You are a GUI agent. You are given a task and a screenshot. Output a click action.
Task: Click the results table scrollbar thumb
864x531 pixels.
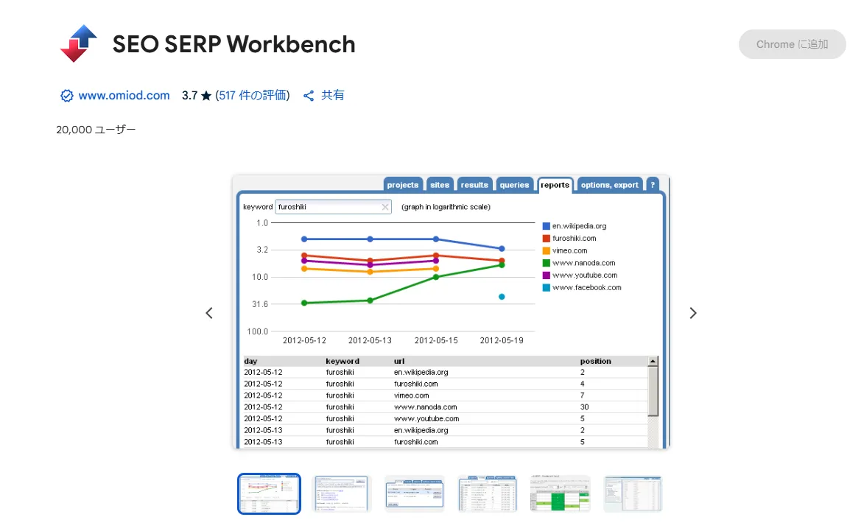[x=653, y=392]
